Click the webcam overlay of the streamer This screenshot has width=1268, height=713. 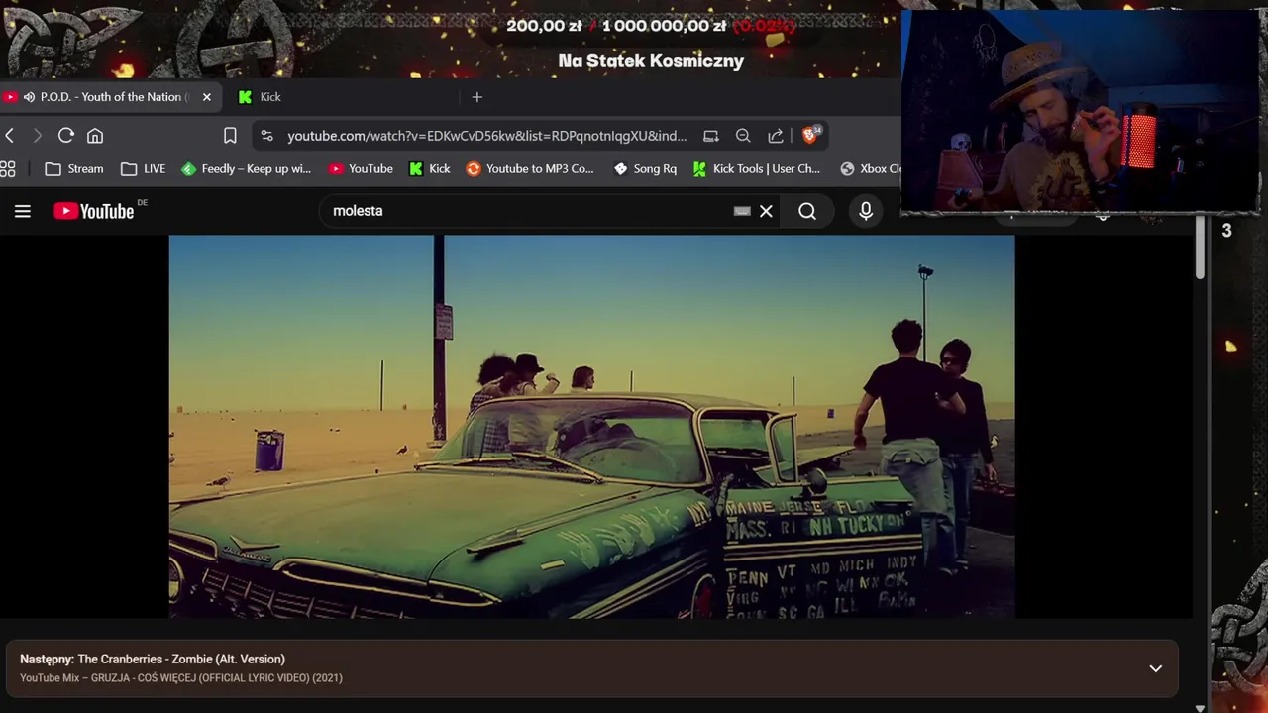tap(1080, 111)
